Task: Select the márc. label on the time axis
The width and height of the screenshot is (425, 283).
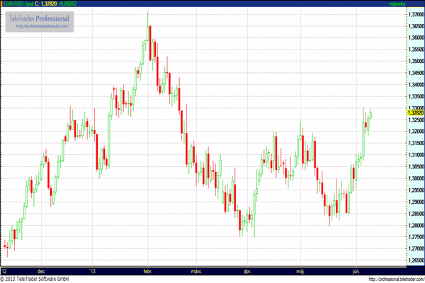Action: tap(196, 271)
